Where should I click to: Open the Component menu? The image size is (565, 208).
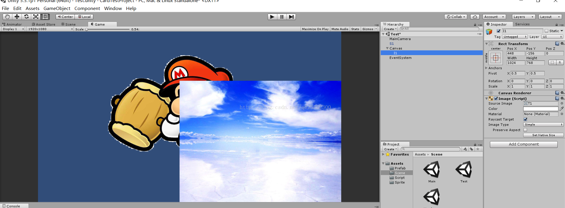[87, 8]
